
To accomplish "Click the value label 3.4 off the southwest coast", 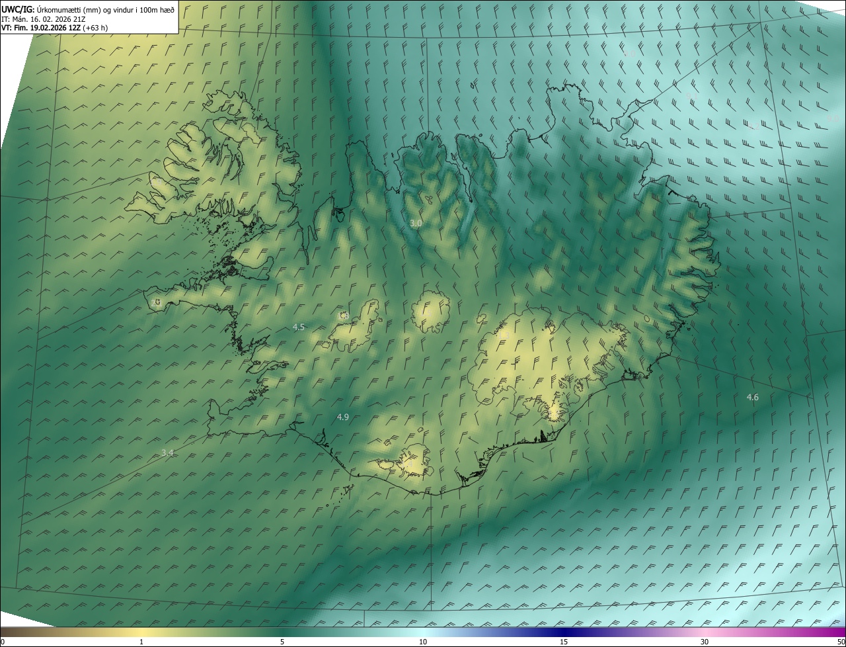I will point(167,453).
